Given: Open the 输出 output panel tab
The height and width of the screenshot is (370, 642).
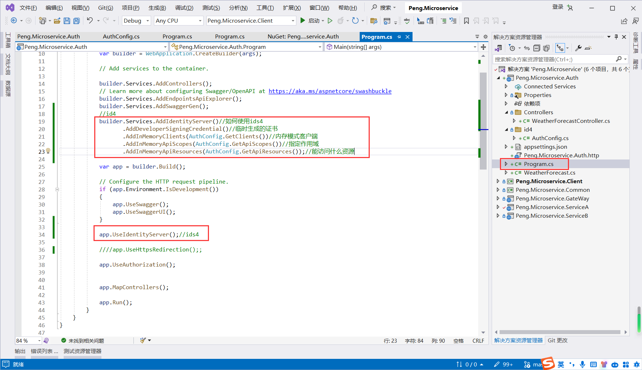Looking at the screenshot, I should coord(20,351).
